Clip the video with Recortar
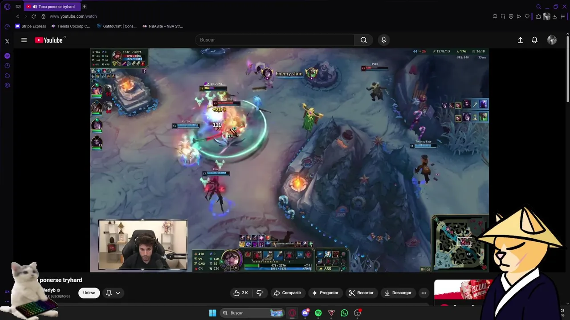This screenshot has width=570, height=320. pyautogui.click(x=361, y=293)
